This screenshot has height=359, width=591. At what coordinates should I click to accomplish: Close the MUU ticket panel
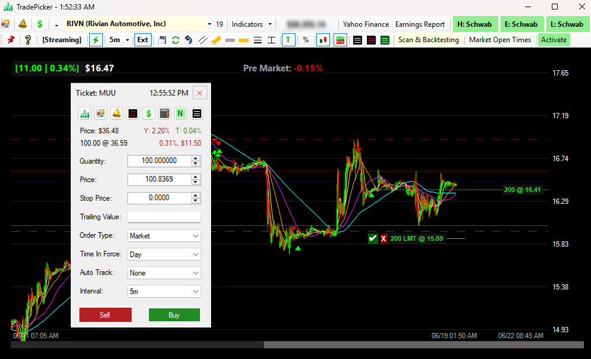click(x=200, y=93)
